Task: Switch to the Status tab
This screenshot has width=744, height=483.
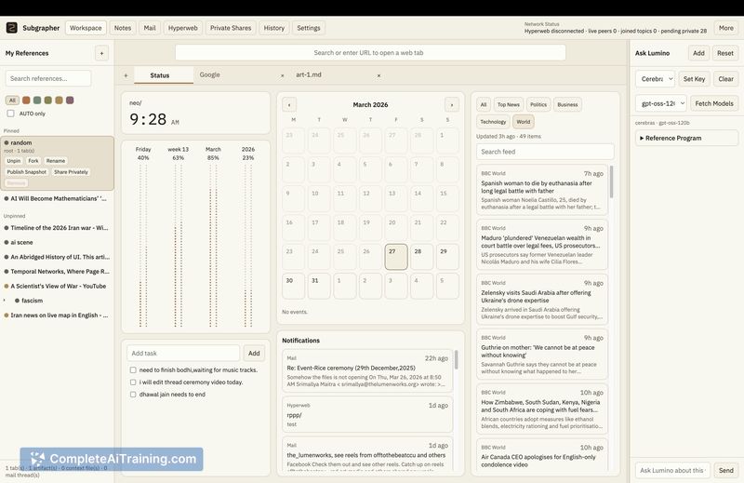Action: [164, 75]
